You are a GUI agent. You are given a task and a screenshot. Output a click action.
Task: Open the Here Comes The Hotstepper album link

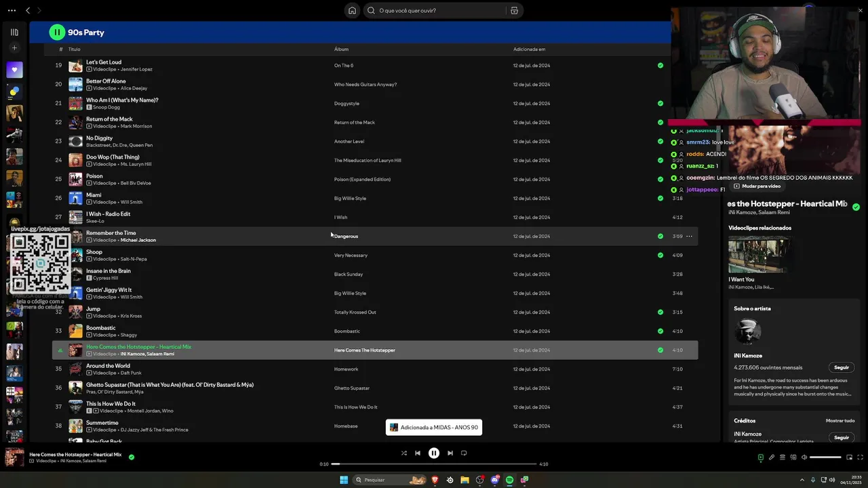[x=364, y=350]
